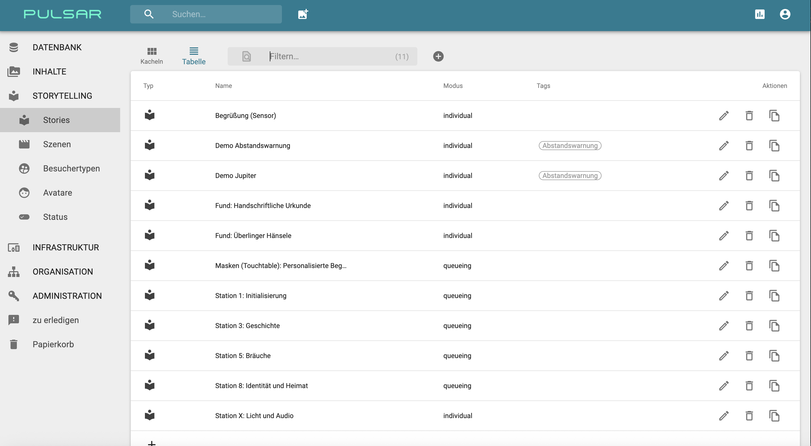
Task: Open the user account menu
Action: tap(785, 14)
